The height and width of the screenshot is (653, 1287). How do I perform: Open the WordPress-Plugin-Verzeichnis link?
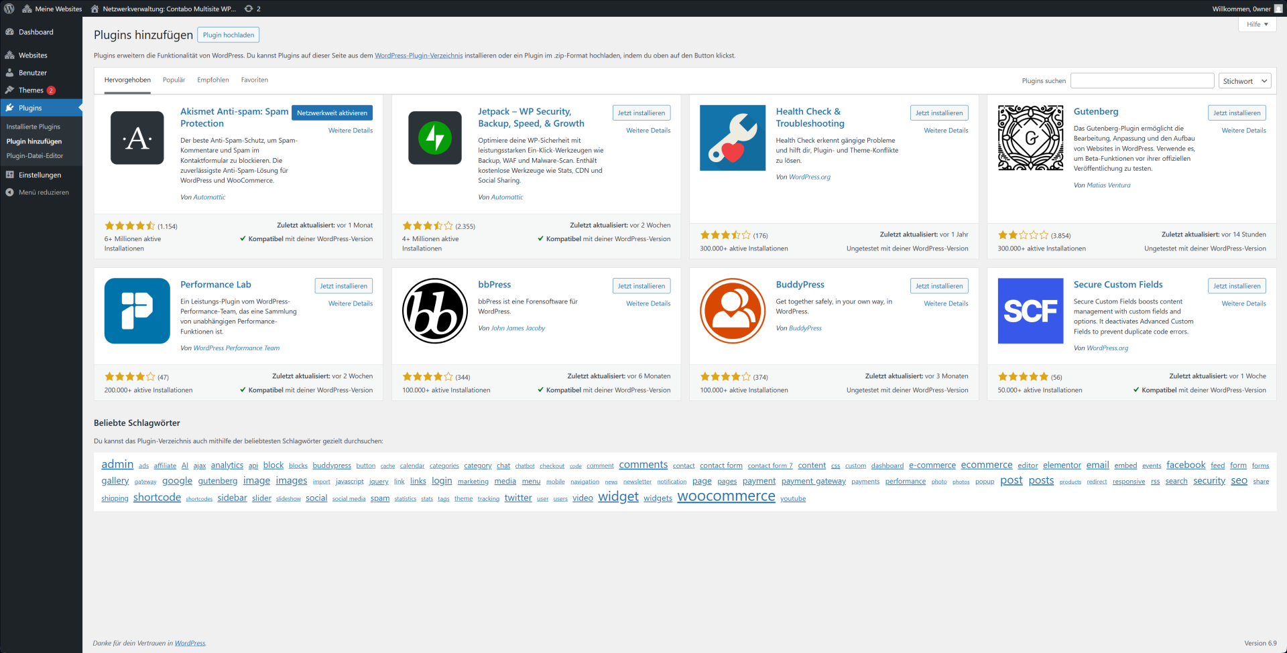click(x=418, y=56)
